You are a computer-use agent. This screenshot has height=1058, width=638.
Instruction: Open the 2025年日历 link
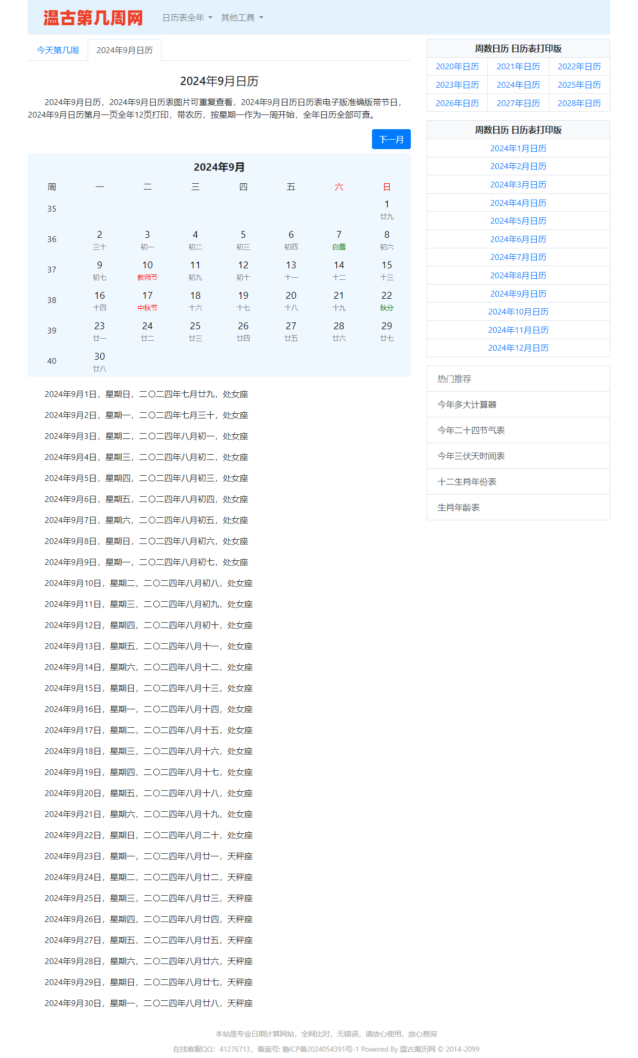click(x=579, y=85)
